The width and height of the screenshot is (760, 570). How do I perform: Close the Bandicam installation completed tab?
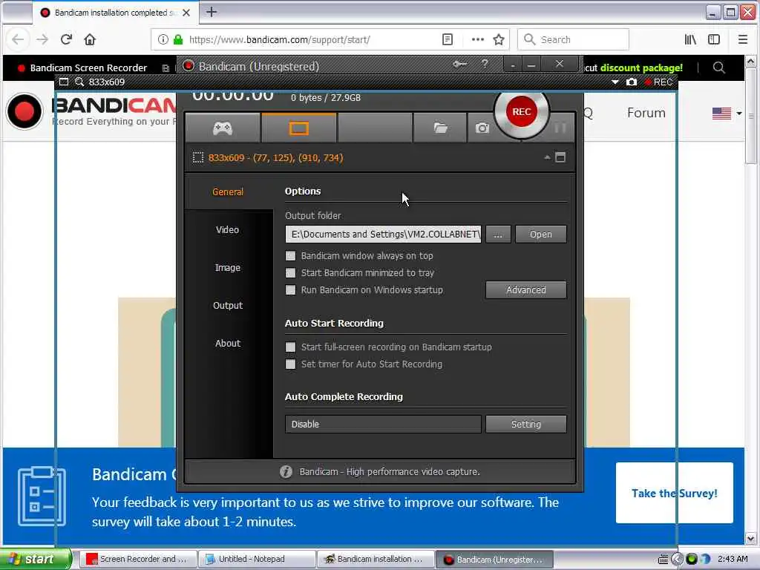(186, 13)
